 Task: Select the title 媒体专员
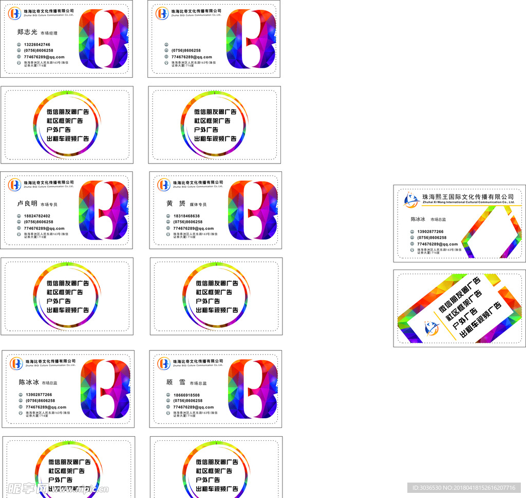point(198,204)
